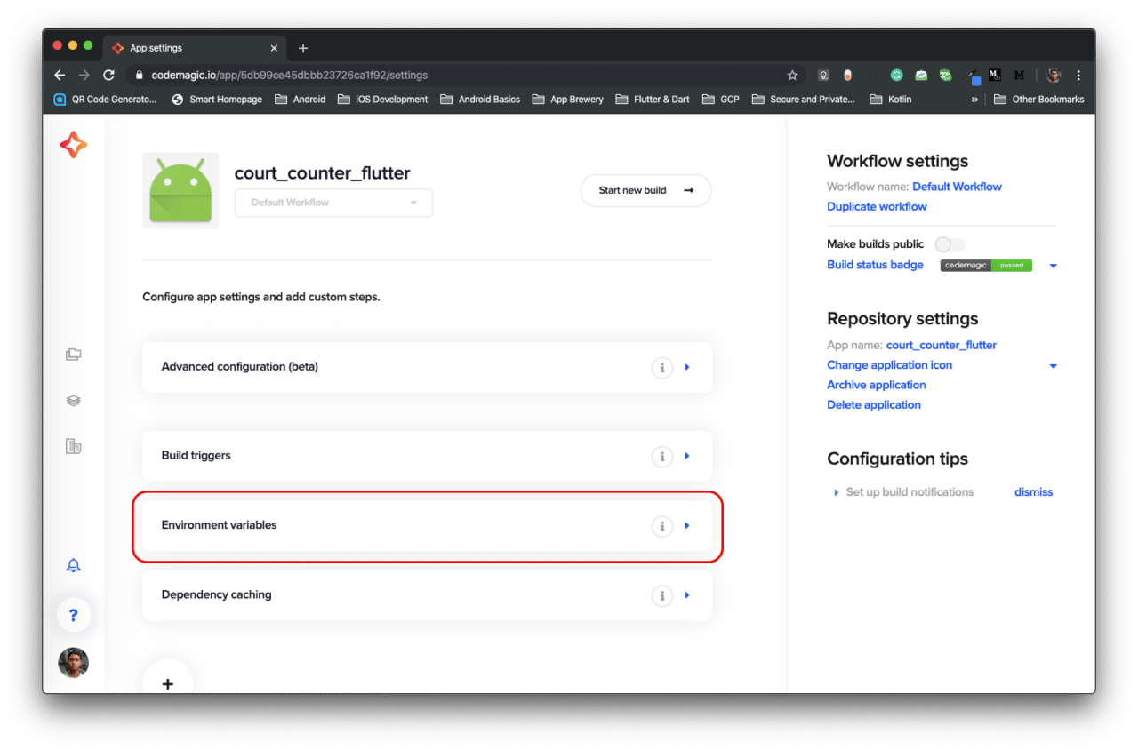
Task: Open Flutter & Dart bookmarks folder
Action: (653, 100)
